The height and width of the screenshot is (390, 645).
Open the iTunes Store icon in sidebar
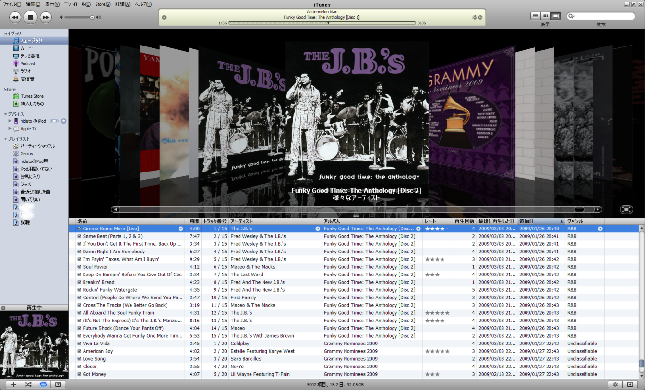pos(16,96)
